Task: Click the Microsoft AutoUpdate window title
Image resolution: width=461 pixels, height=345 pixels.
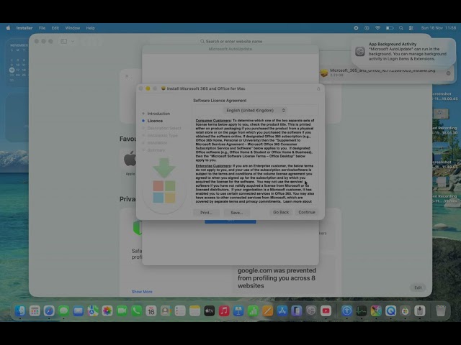Action: coord(230,49)
